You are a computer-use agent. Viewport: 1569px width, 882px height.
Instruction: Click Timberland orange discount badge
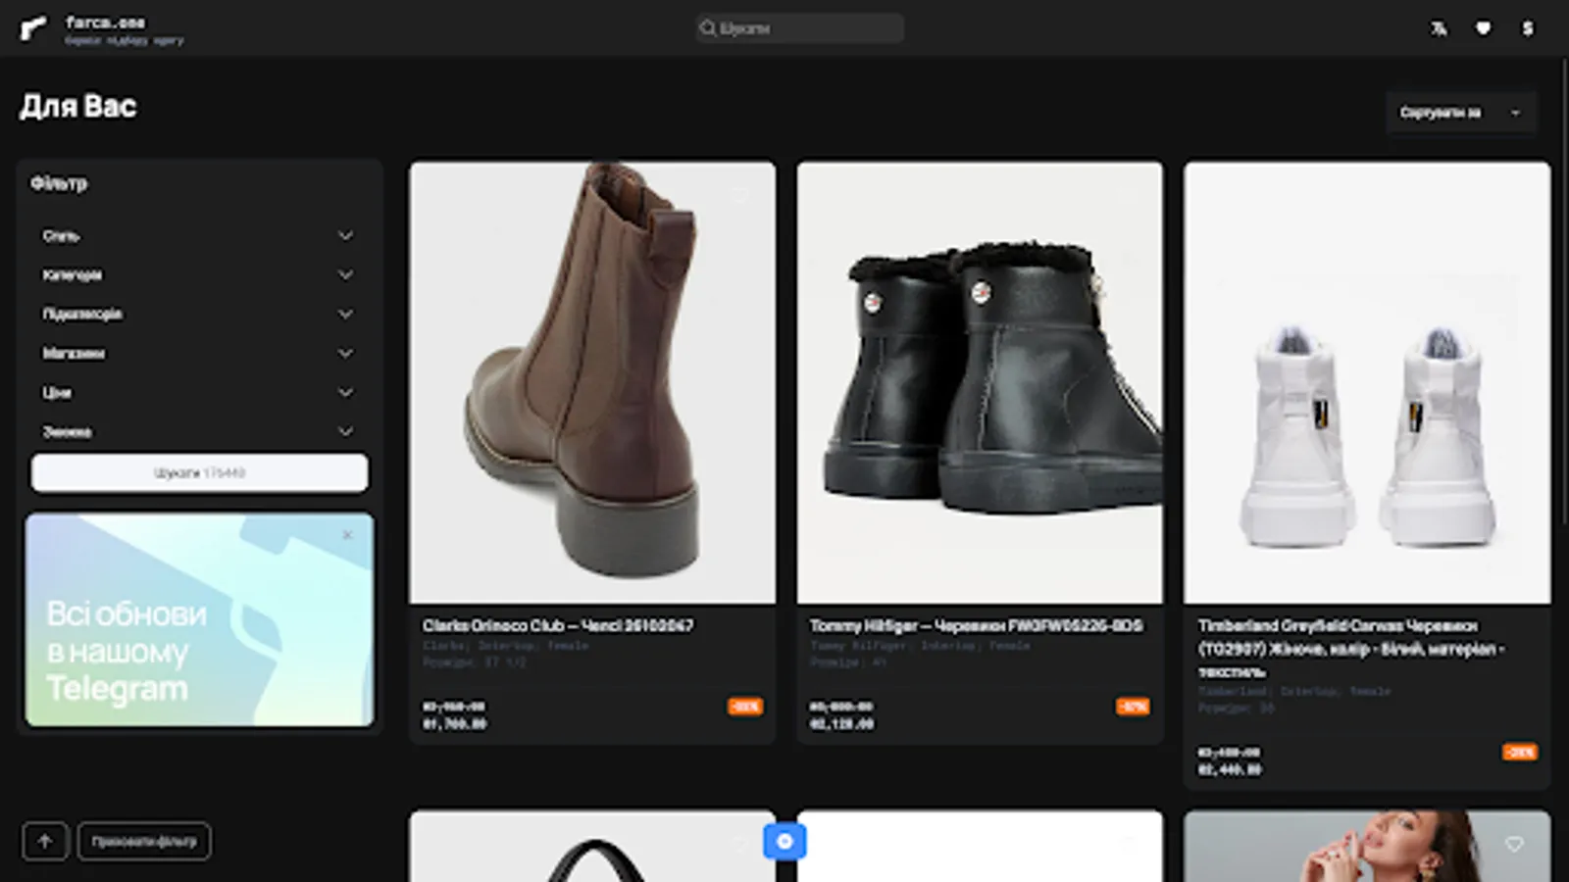pos(1520,752)
